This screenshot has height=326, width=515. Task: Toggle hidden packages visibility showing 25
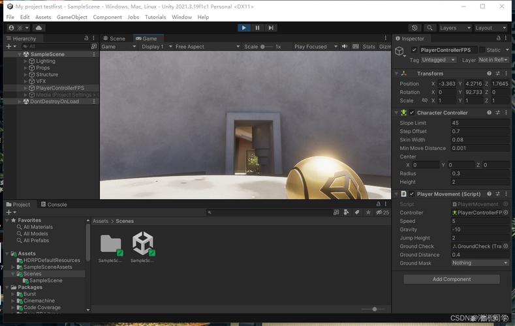pyautogui.click(x=382, y=212)
